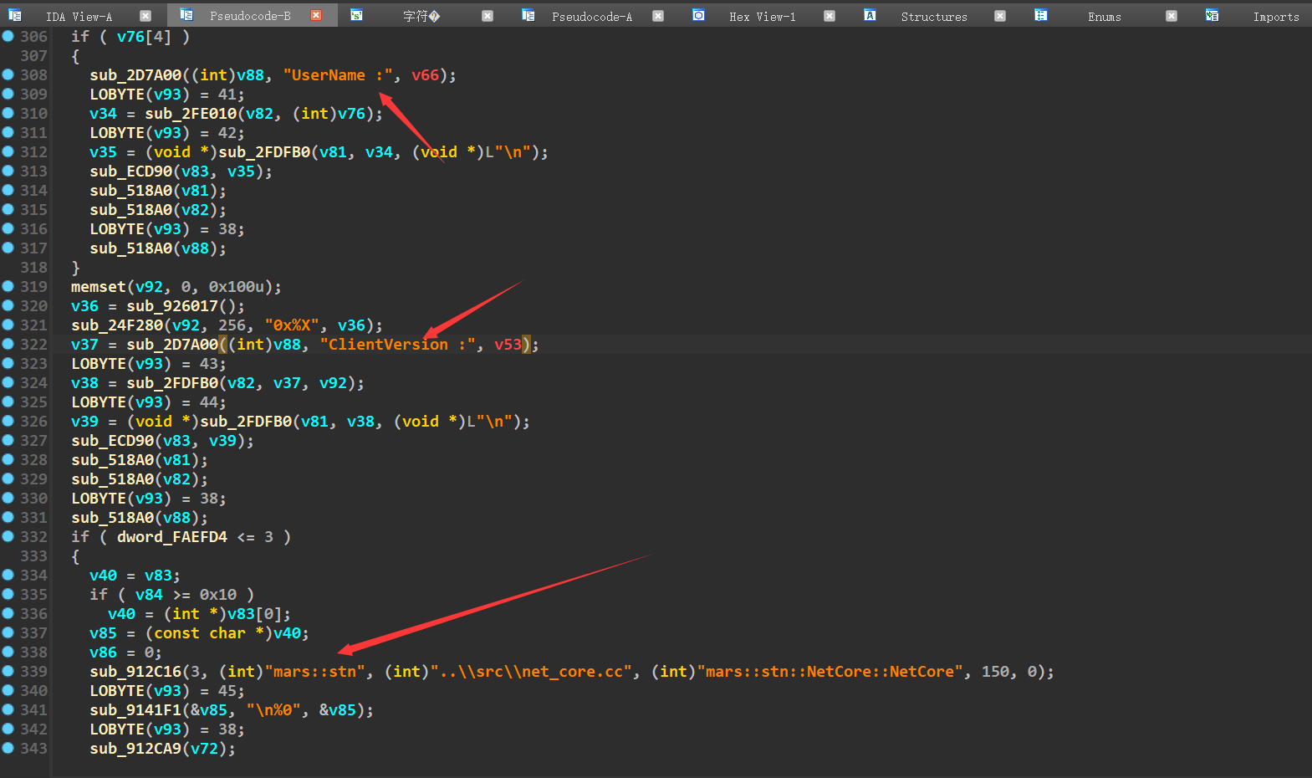
Task: Click the Pseudocode-B tab icon
Action: [186, 15]
